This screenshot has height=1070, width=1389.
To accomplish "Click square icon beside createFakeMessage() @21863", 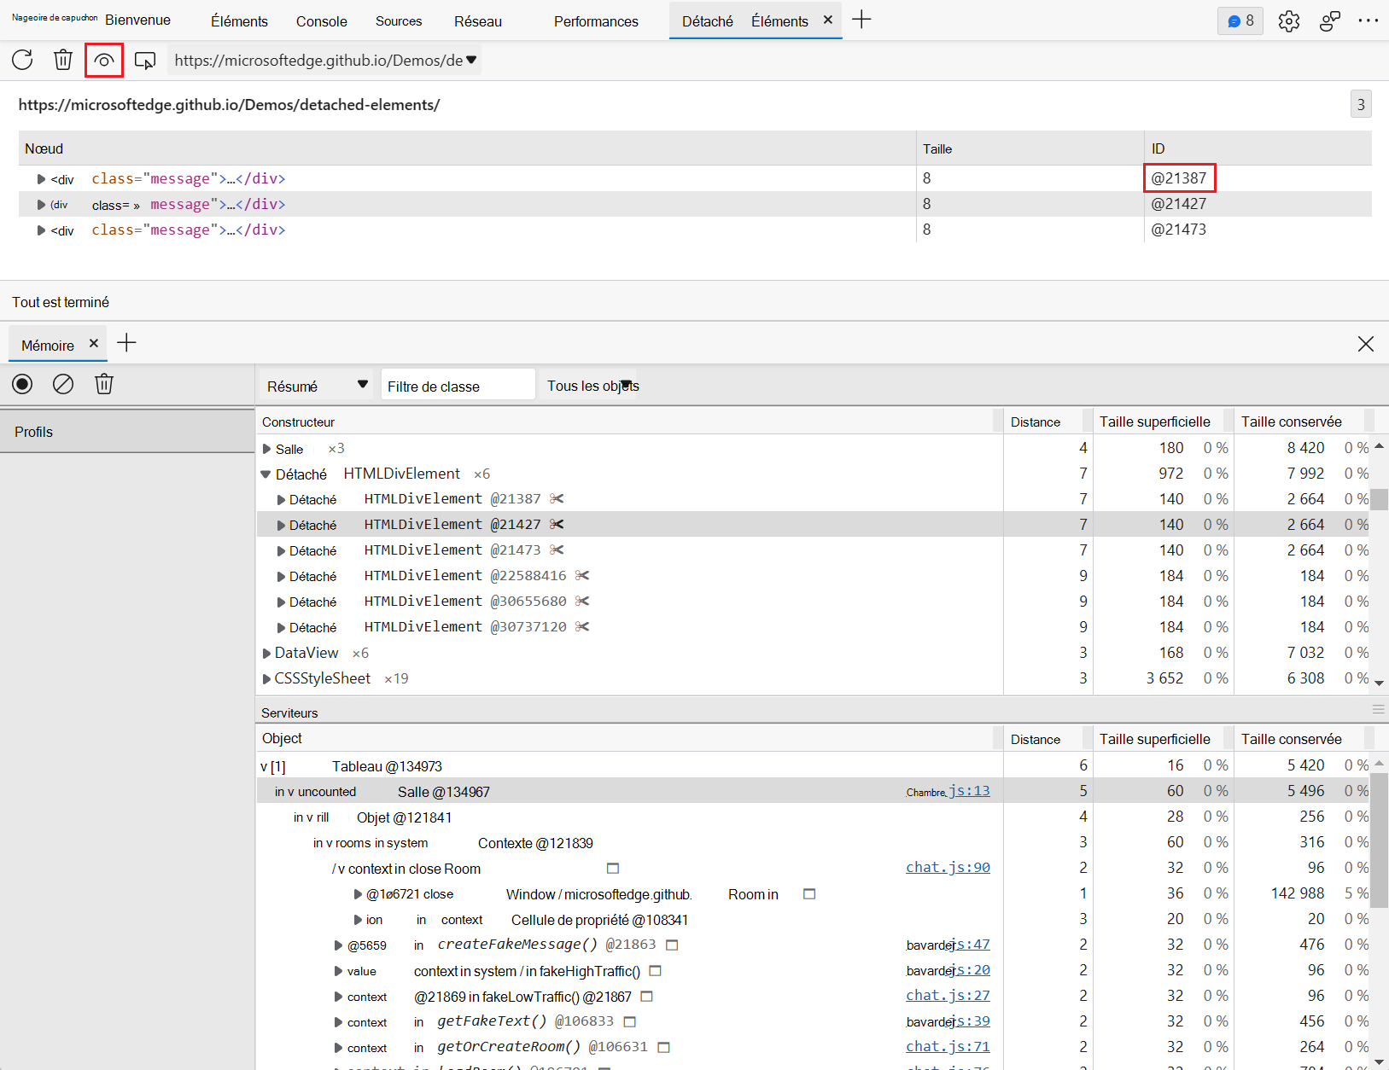I will tap(672, 945).
